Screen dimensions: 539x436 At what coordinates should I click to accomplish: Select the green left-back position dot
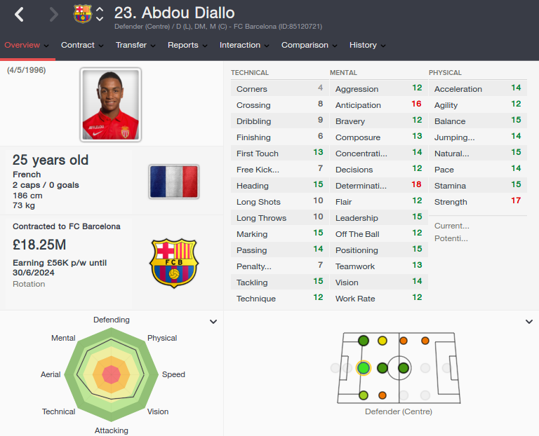tap(364, 341)
